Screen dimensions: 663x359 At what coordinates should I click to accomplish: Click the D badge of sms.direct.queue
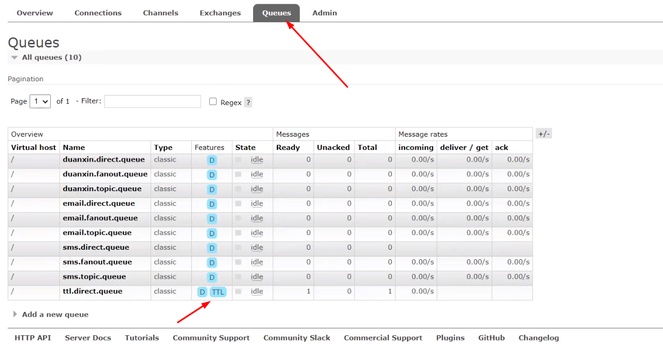212,248
